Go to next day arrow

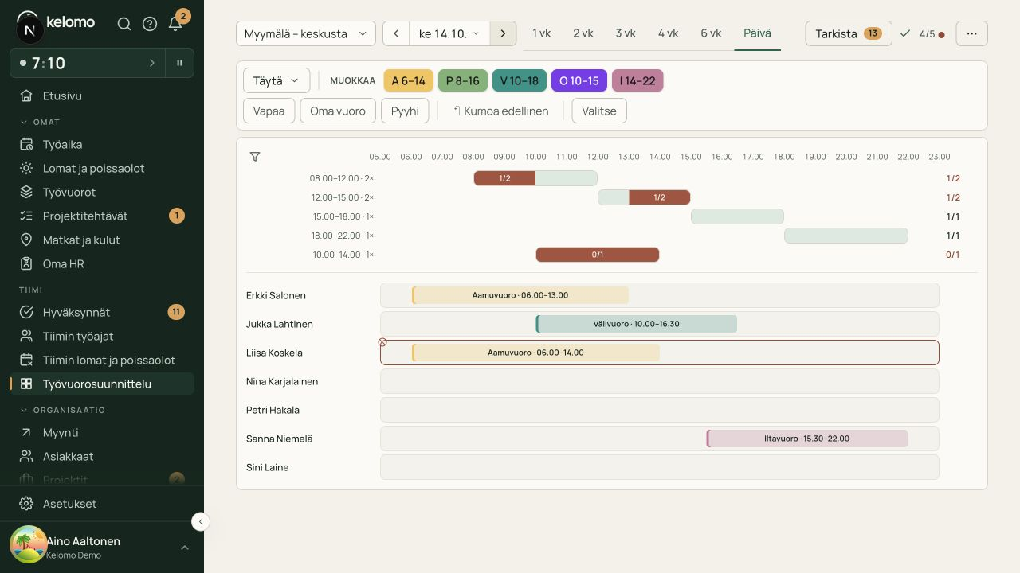click(x=503, y=33)
